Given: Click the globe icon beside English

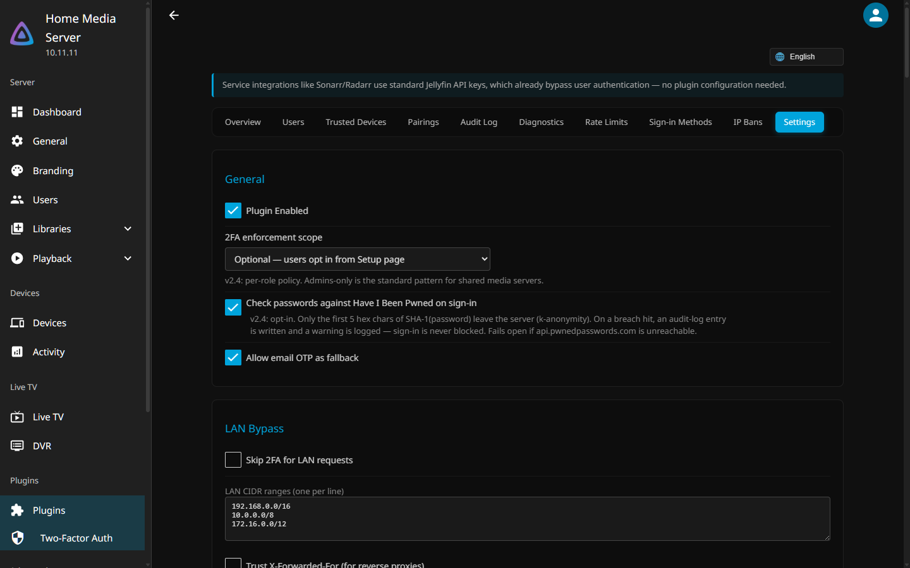Looking at the screenshot, I should pyautogui.click(x=780, y=57).
